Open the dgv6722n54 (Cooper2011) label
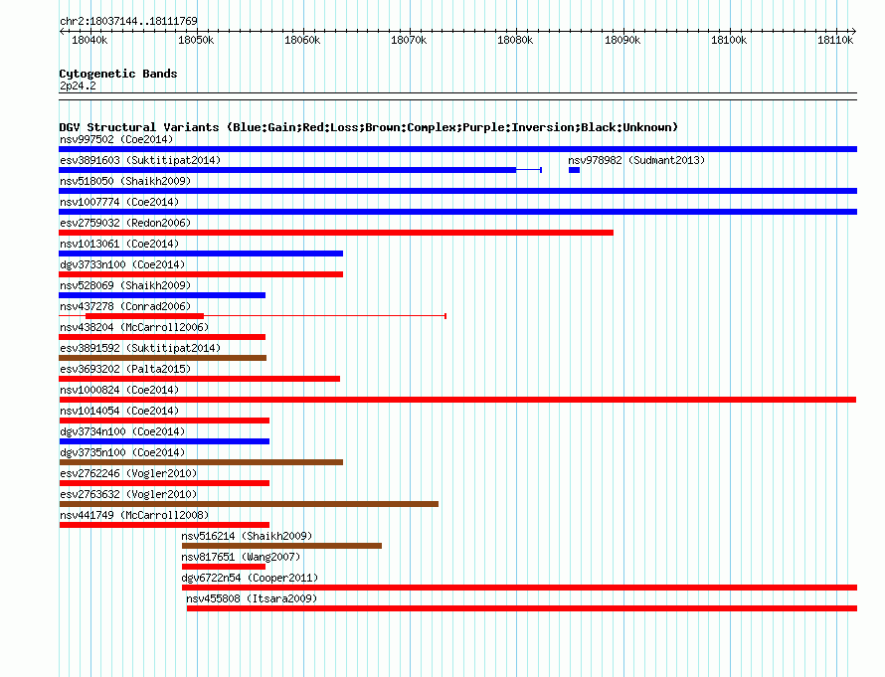 (250, 578)
